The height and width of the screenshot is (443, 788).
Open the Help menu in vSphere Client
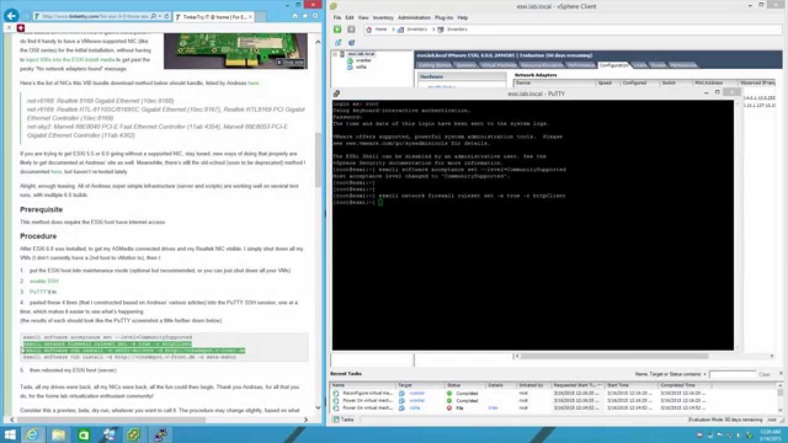462,18
